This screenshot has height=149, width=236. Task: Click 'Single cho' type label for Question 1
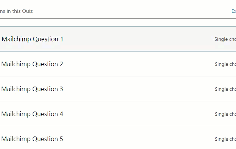tap(225, 39)
